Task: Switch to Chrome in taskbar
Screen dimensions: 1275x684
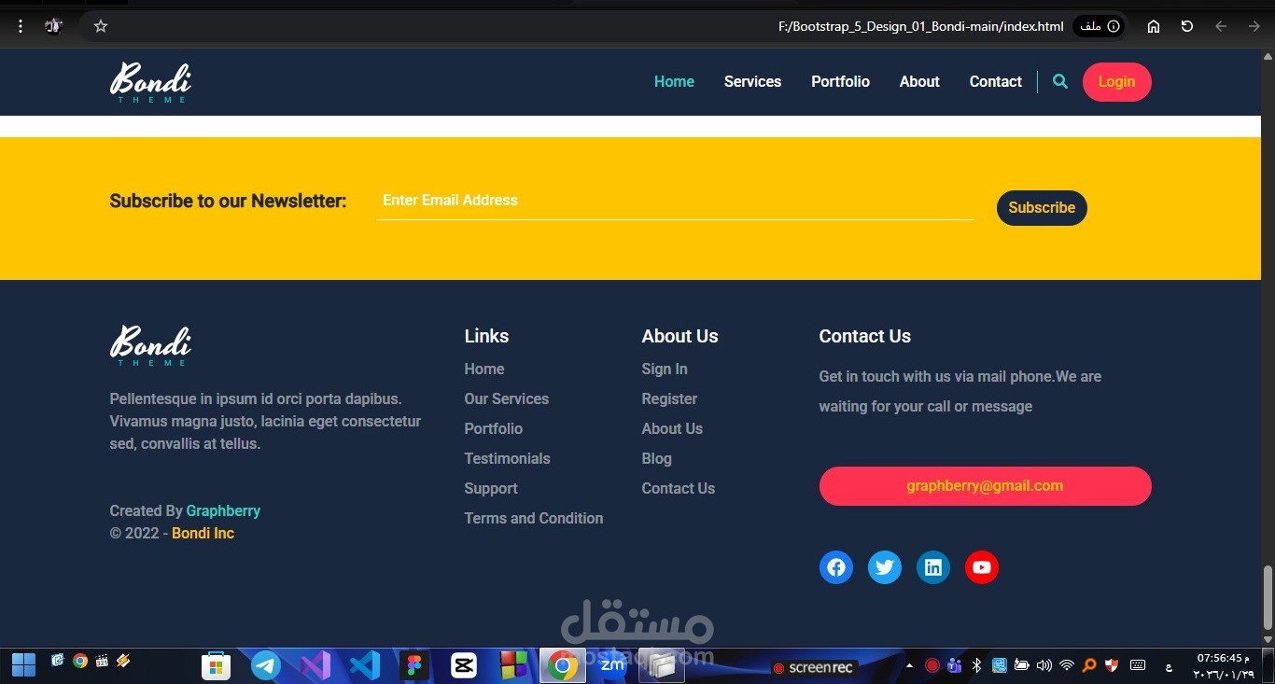Action: tap(562, 665)
